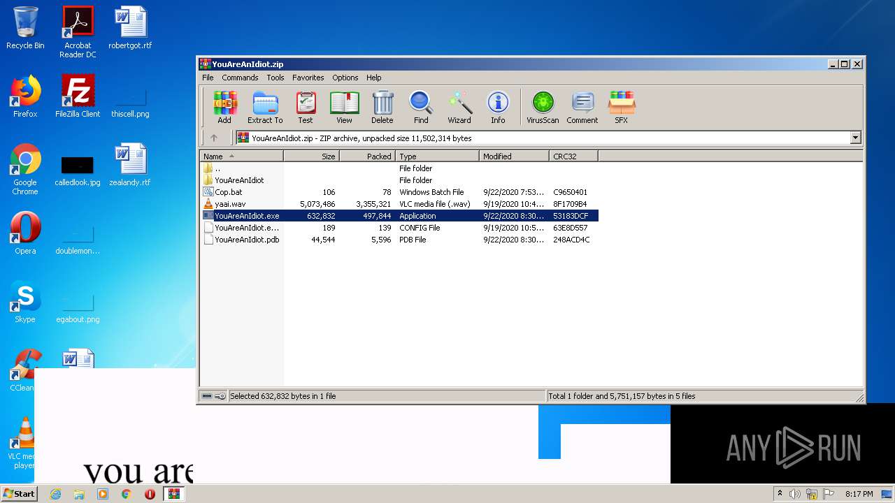The height and width of the screenshot is (503, 895).
Task: Select the parent '..' folder row
Action: pos(399,168)
